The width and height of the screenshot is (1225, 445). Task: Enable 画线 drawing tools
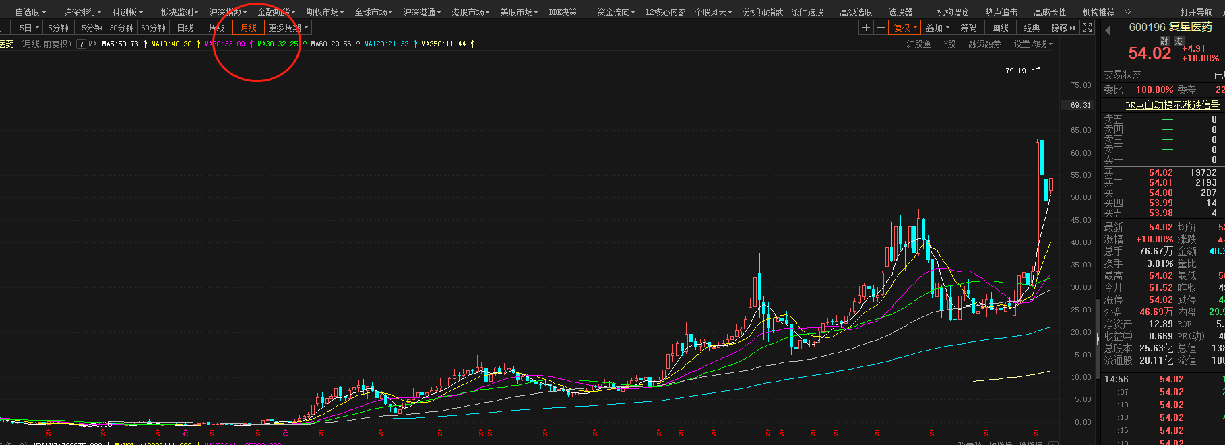[1000, 28]
